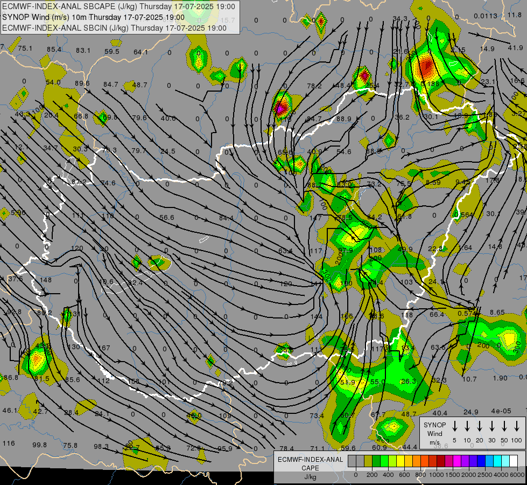This screenshot has height=485, width=527.
Task: Click the 20 m/s wind arrow in legend
Action: tap(479, 426)
